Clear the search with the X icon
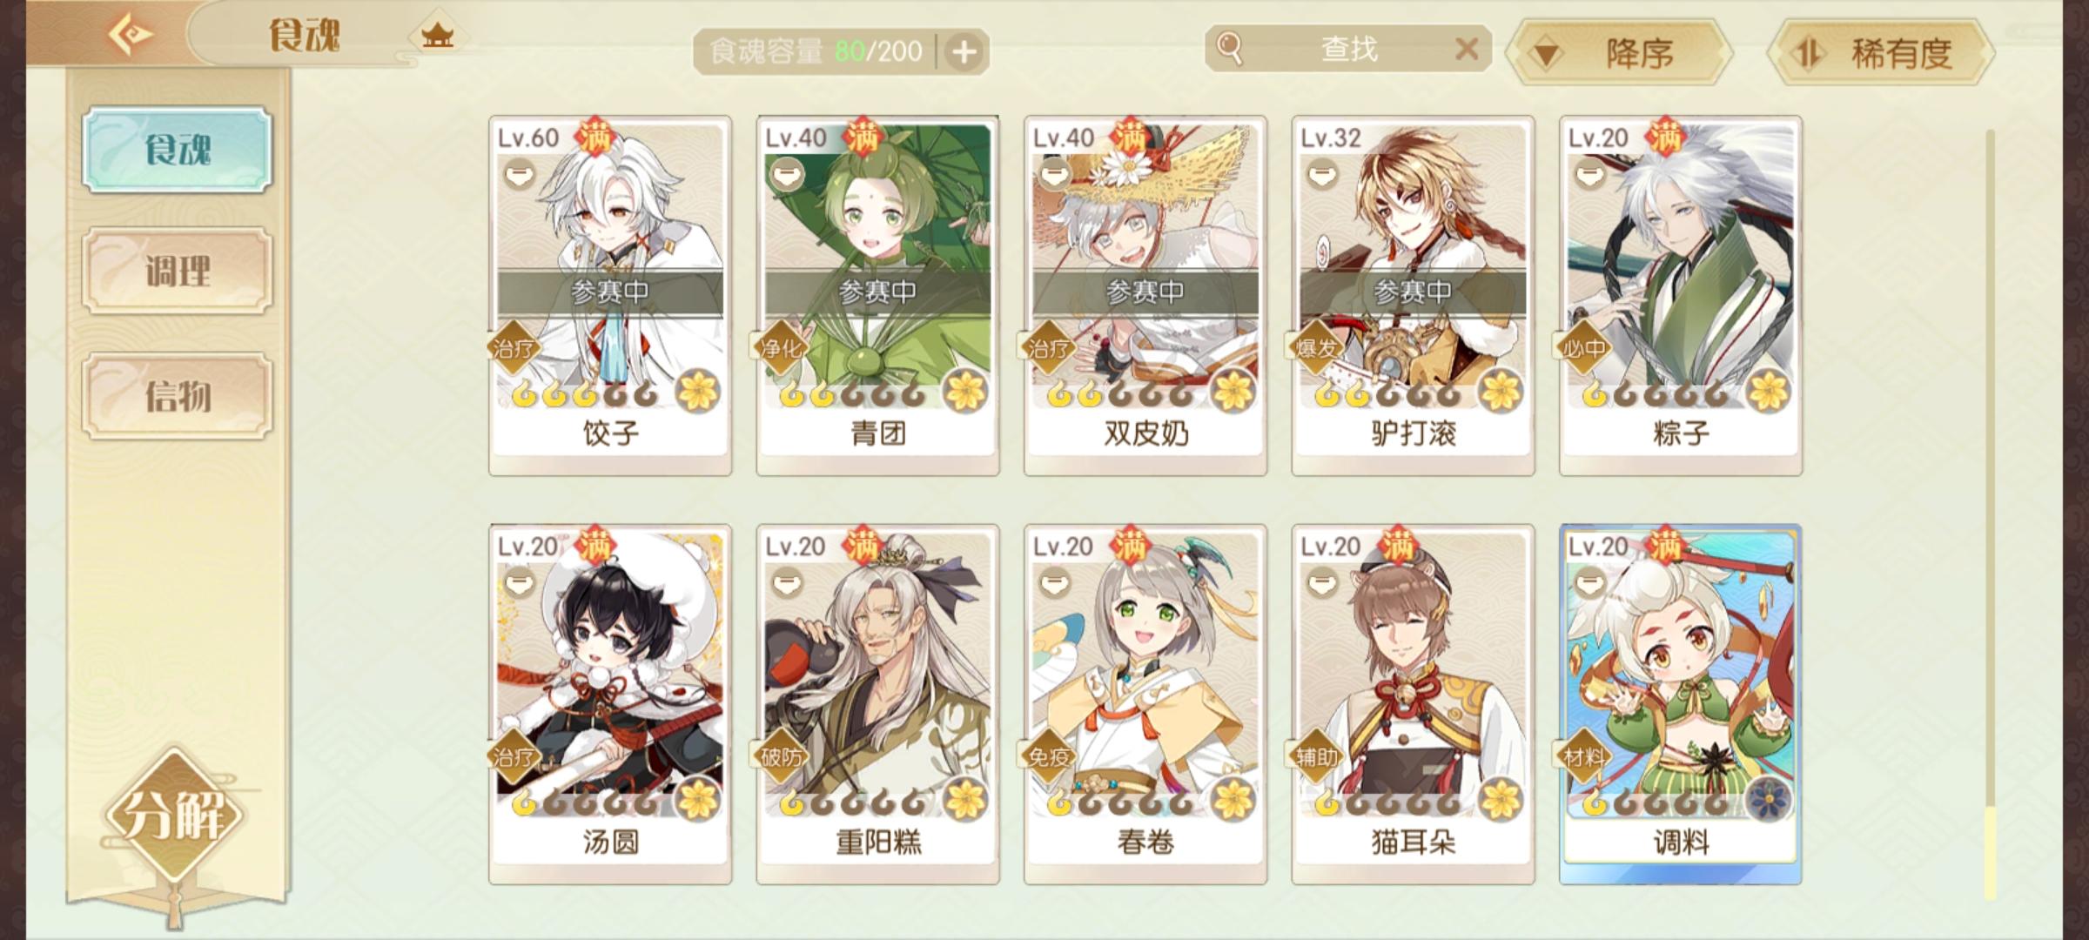Viewport: 2089px width, 940px height. (1467, 49)
